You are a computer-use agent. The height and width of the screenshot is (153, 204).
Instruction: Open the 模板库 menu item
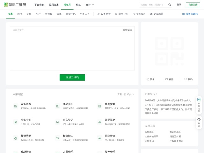pos(67,5)
